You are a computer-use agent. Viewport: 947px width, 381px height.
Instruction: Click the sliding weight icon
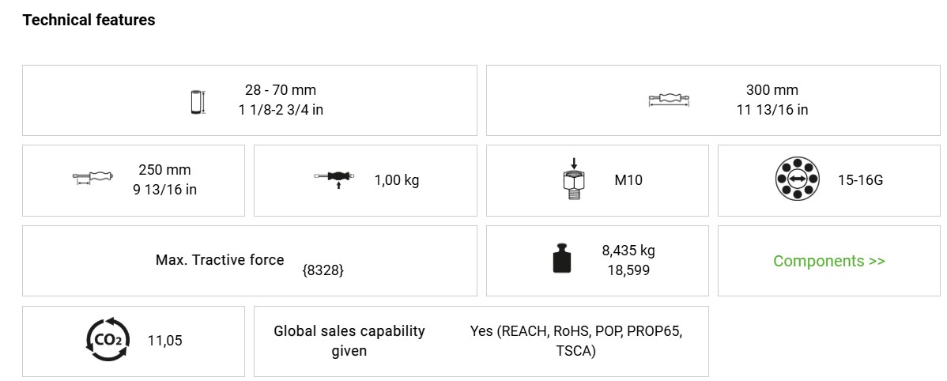(x=337, y=179)
